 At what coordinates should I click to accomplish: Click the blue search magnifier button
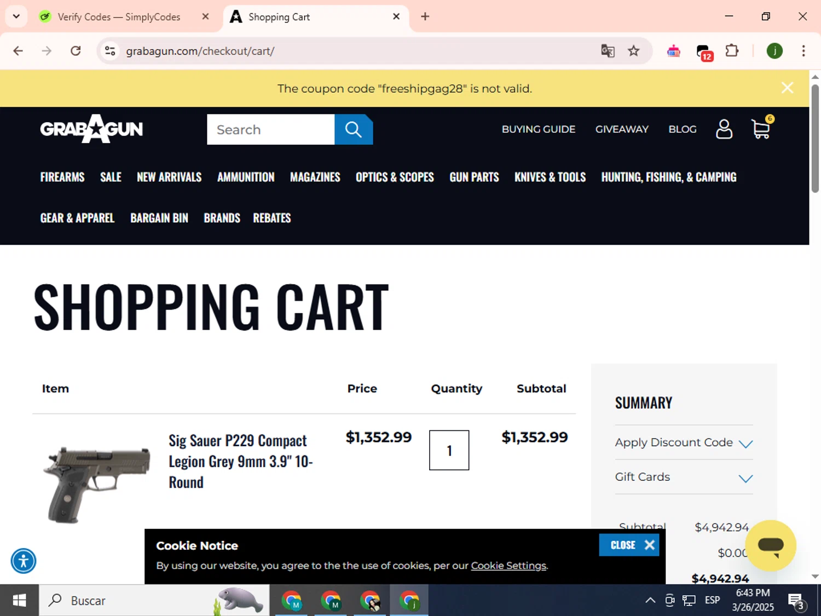pos(354,129)
